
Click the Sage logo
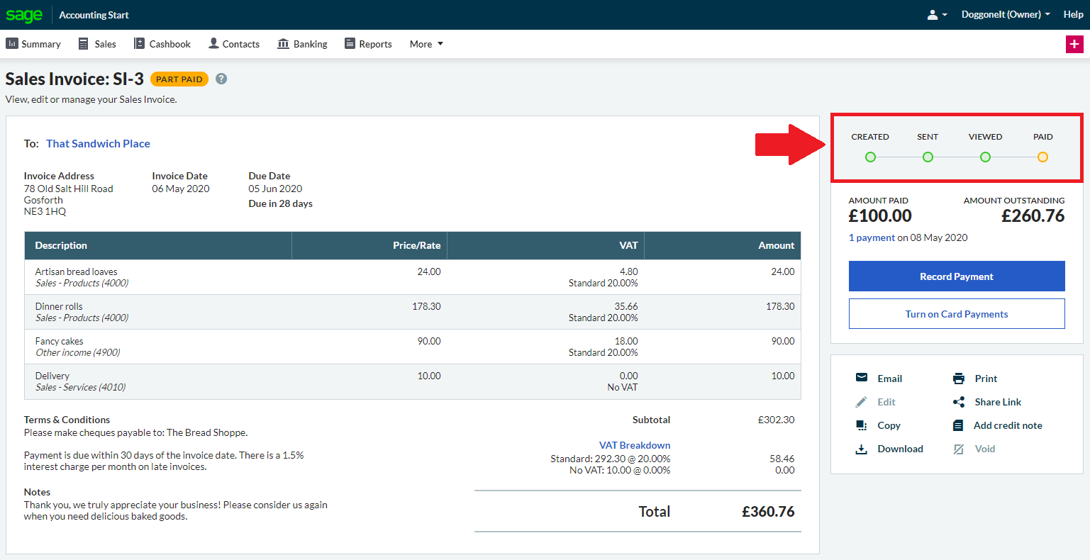24,15
